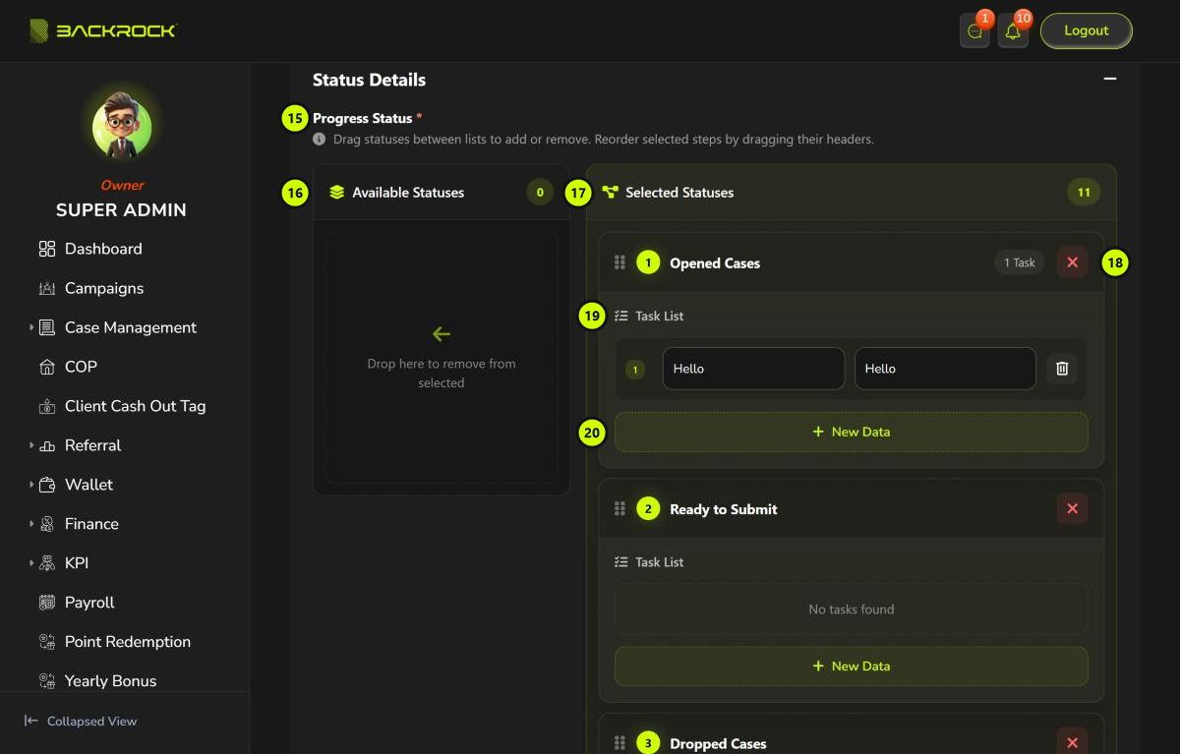Viewport: 1180px width, 754px height.
Task: Click the Selected Statuses flow icon
Action: click(610, 193)
